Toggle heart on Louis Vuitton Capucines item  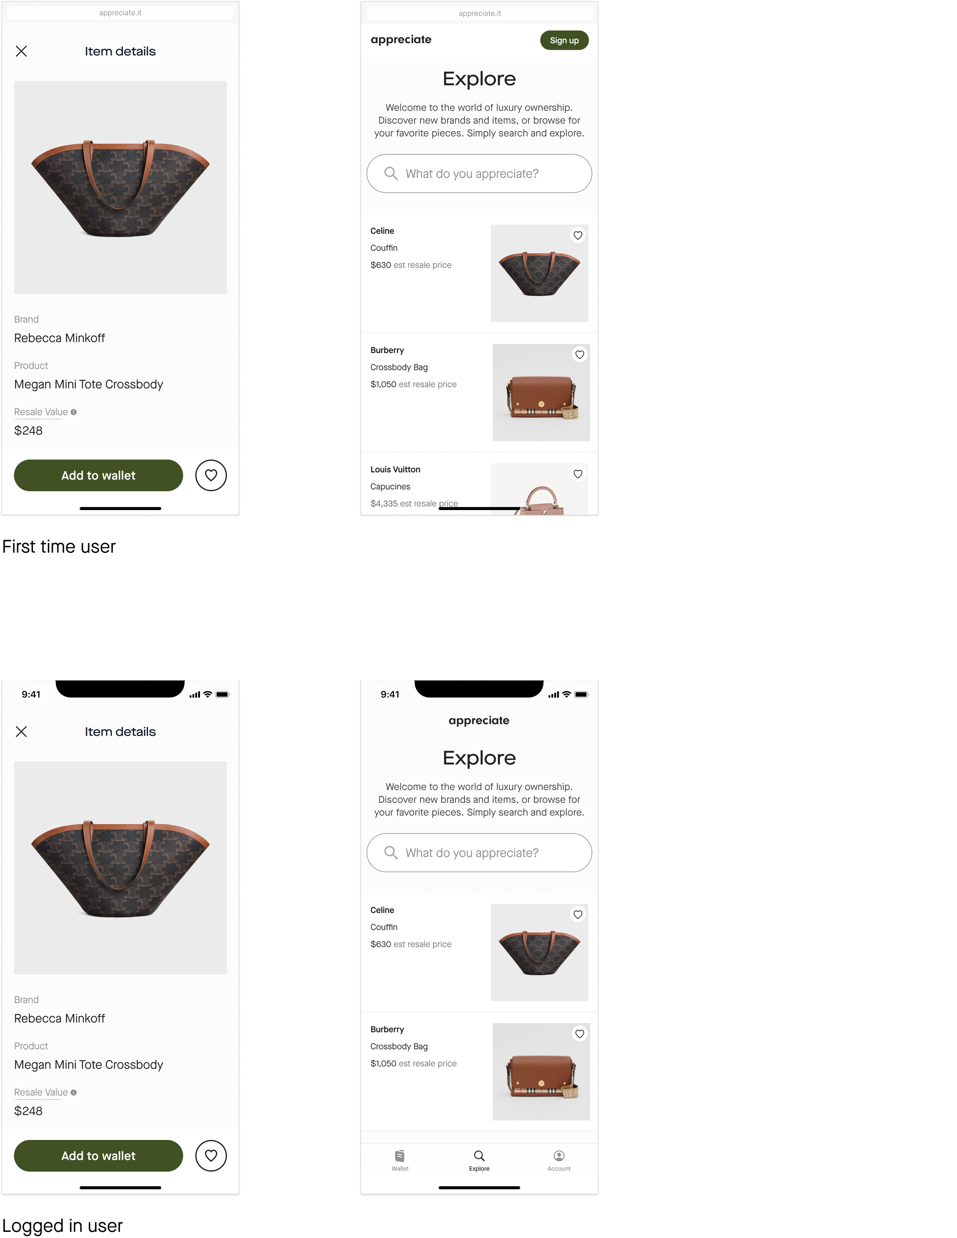coord(577,474)
